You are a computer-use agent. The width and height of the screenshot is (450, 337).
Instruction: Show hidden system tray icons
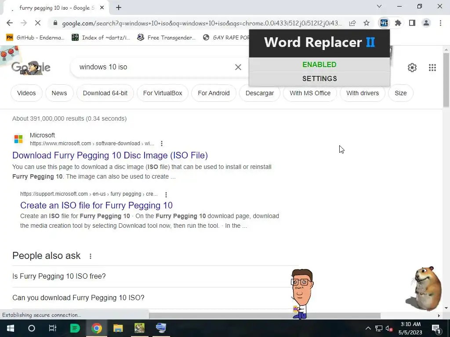click(368, 328)
